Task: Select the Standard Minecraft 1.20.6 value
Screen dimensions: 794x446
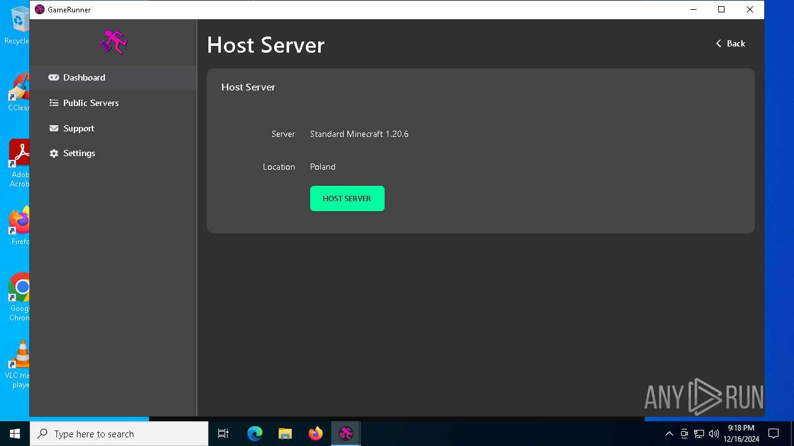Action: tap(359, 134)
